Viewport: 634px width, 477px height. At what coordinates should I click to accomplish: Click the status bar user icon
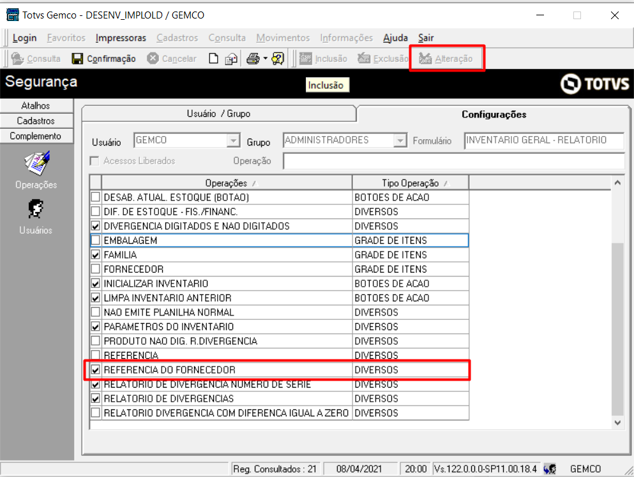coord(550,469)
